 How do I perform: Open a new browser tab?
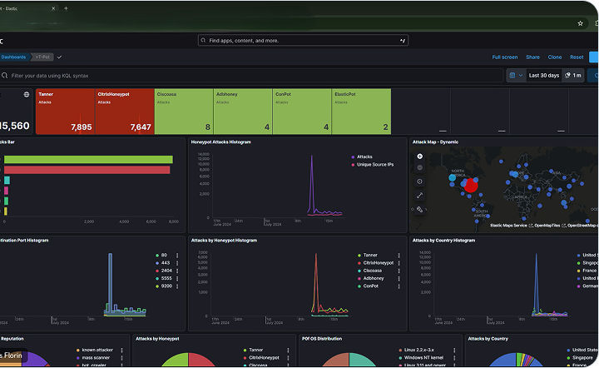pos(66,8)
